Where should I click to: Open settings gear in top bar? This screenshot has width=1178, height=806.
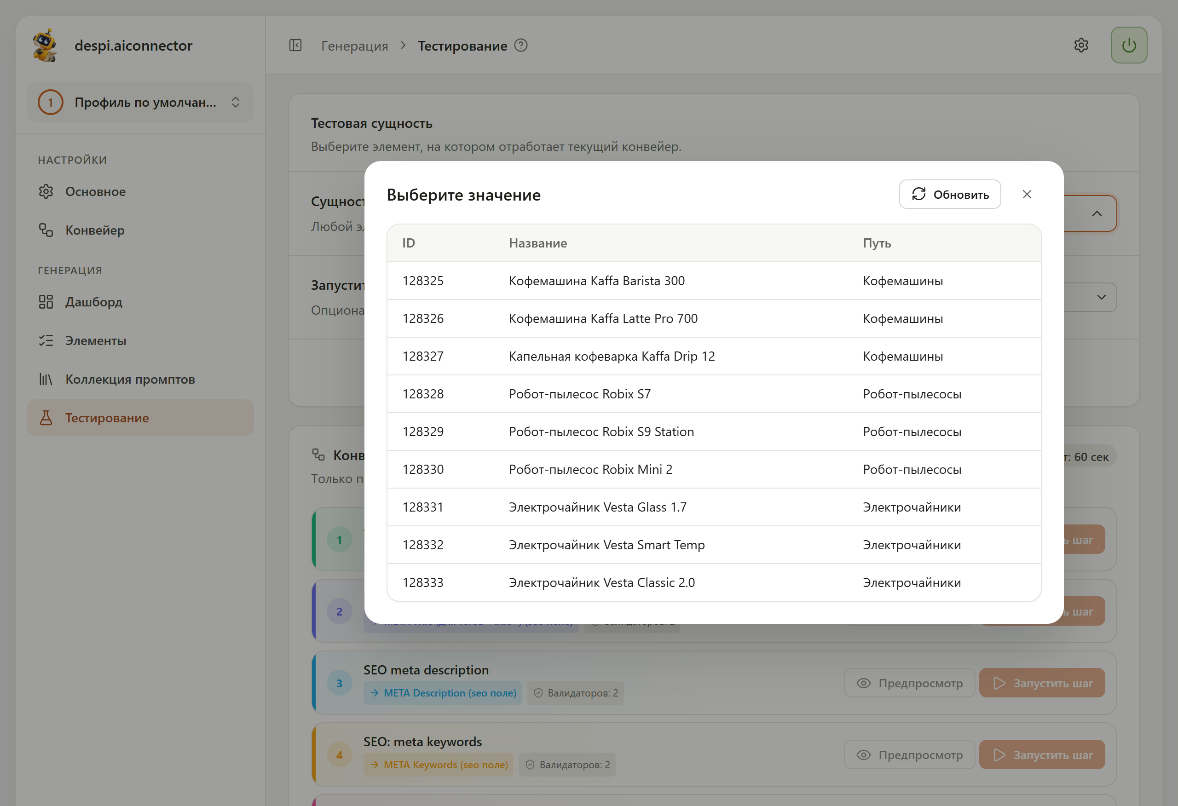(1081, 45)
